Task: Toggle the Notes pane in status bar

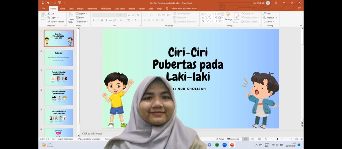Action: [x=220, y=139]
